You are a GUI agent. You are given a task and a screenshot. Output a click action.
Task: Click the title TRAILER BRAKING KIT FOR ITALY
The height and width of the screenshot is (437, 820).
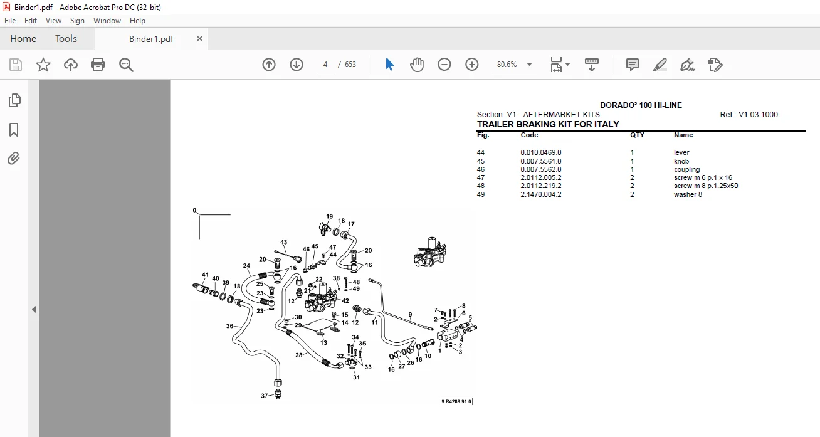548,124
